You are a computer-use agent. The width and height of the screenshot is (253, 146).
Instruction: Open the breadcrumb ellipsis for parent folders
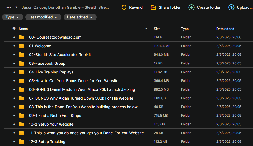coord(9,7)
